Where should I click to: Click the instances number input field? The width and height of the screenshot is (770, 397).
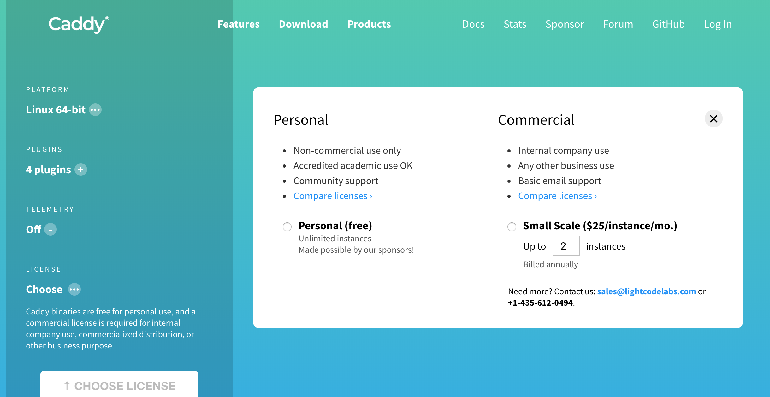(566, 246)
